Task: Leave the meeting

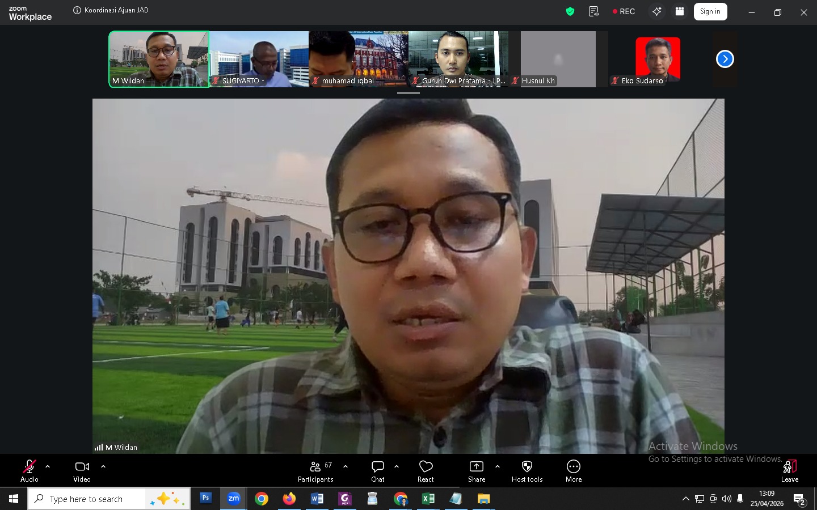Action: [x=790, y=470]
